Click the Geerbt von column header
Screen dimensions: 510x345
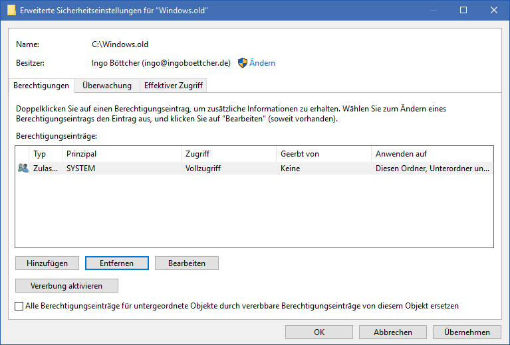click(324, 154)
